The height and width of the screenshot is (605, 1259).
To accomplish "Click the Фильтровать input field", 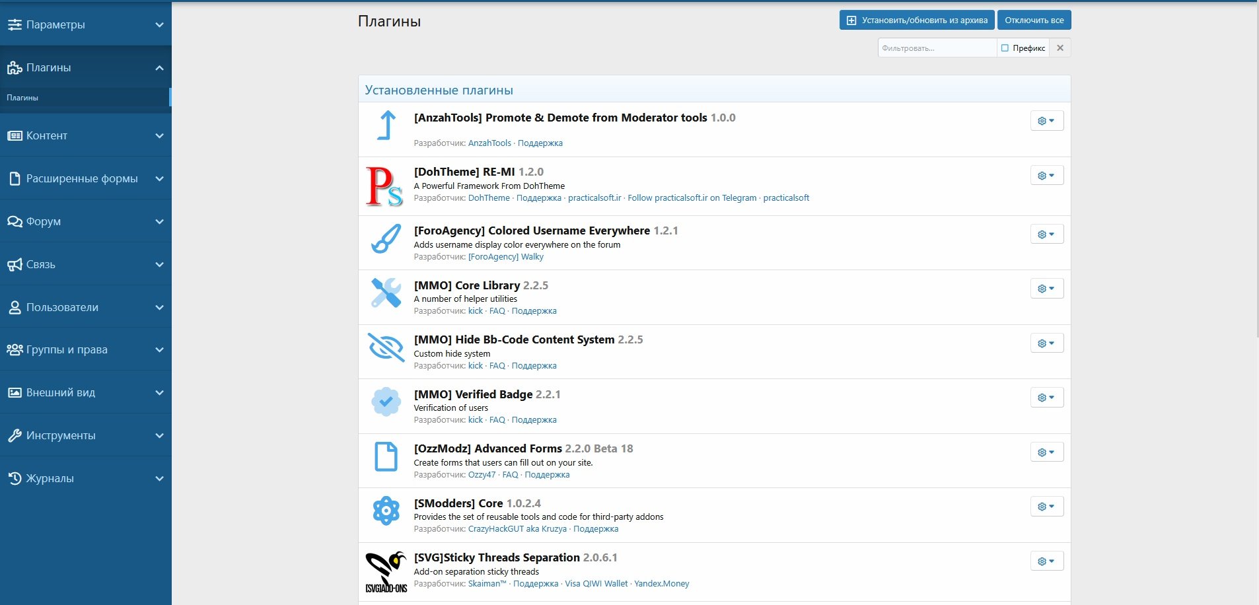I will click(x=936, y=48).
